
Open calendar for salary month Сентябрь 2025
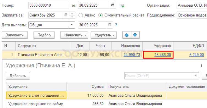tap(66, 15)
